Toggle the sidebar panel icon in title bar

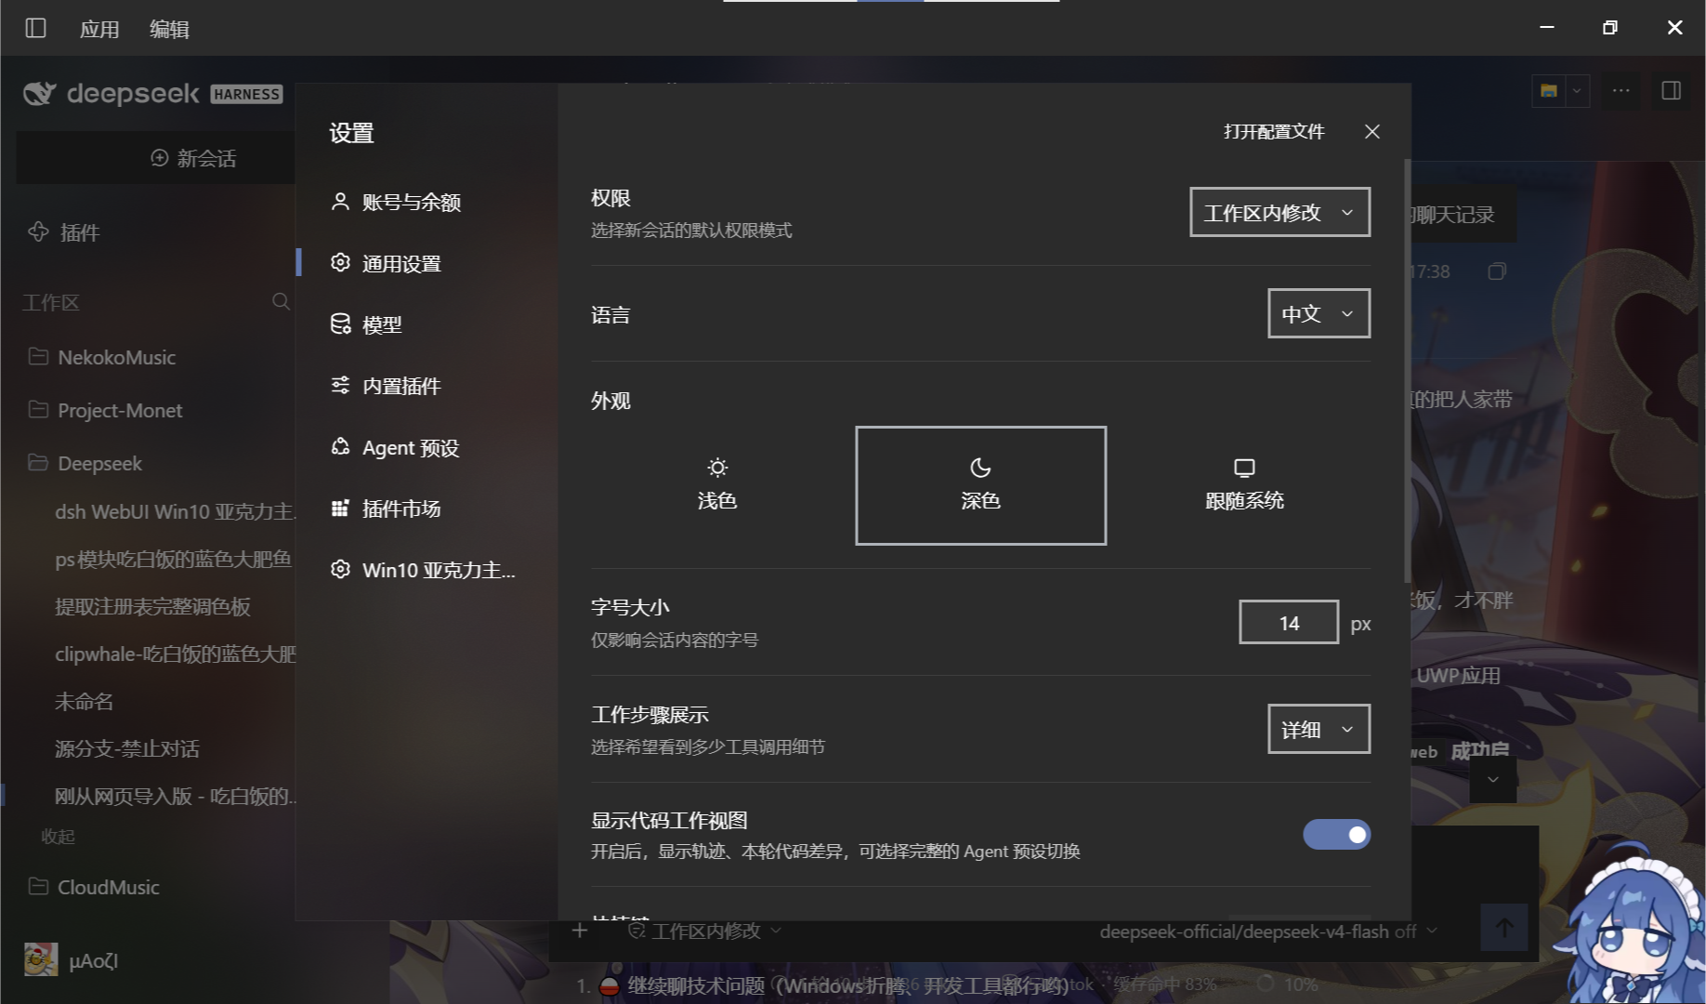point(35,28)
